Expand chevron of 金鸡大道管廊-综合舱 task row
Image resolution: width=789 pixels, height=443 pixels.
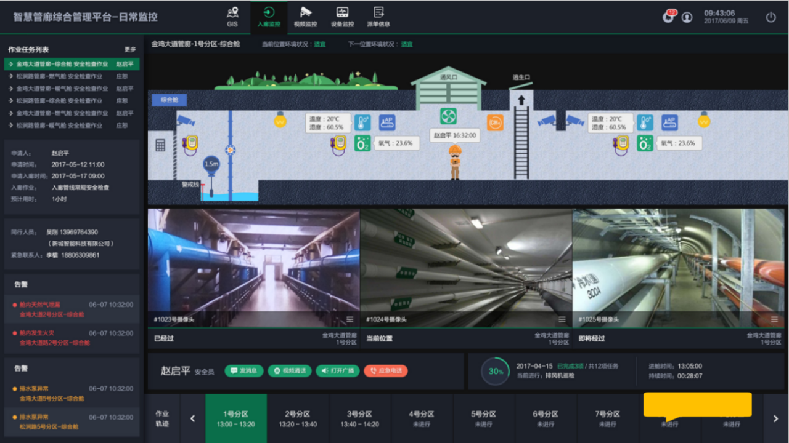tap(11, 64)
